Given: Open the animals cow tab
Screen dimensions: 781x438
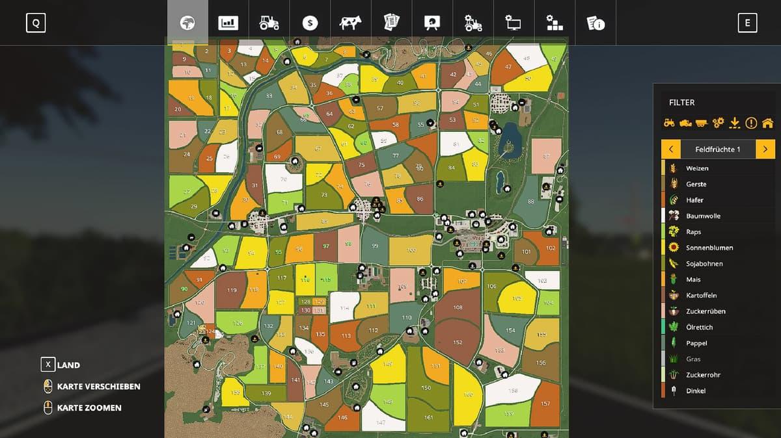Looking at the screenshot, I should tap(350, 23).
